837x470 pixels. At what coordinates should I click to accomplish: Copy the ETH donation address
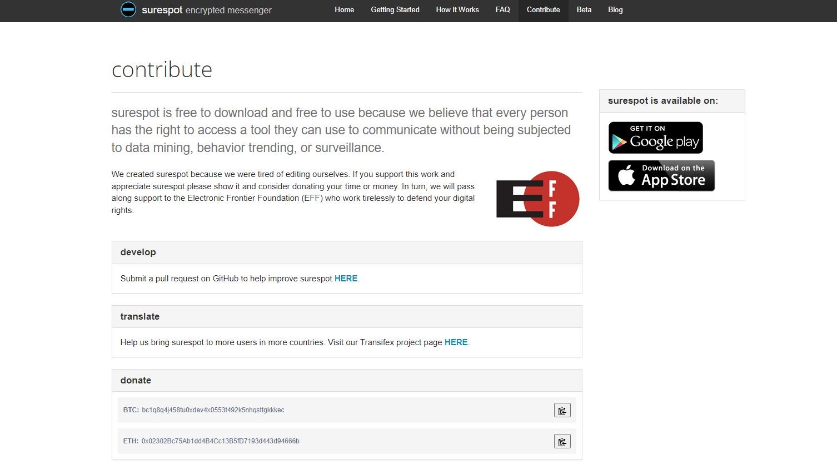562,442
